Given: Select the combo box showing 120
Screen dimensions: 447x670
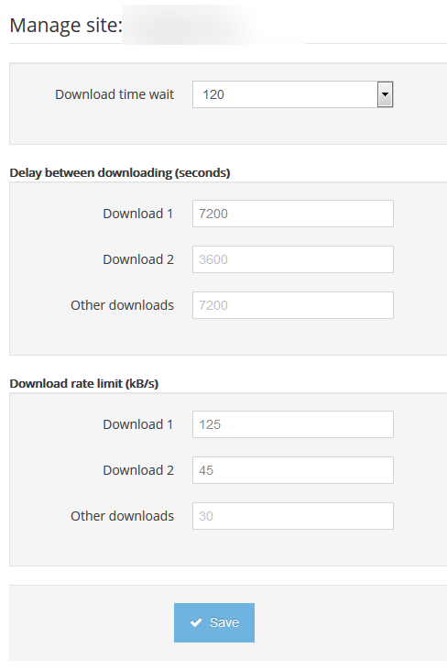Looking at the screenshot, I should pyautogui.click(x=293, y=94).
